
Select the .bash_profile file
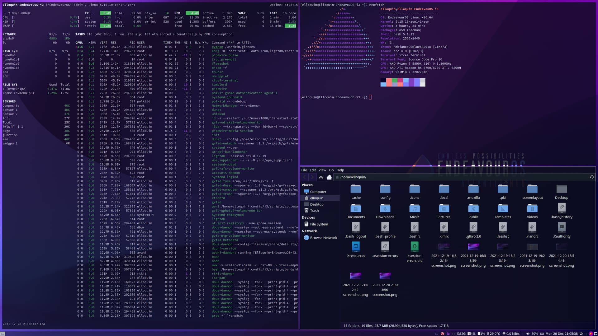385,231
